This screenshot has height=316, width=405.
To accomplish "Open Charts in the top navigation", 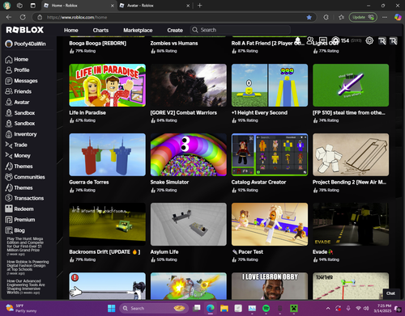I will [100, 30].
